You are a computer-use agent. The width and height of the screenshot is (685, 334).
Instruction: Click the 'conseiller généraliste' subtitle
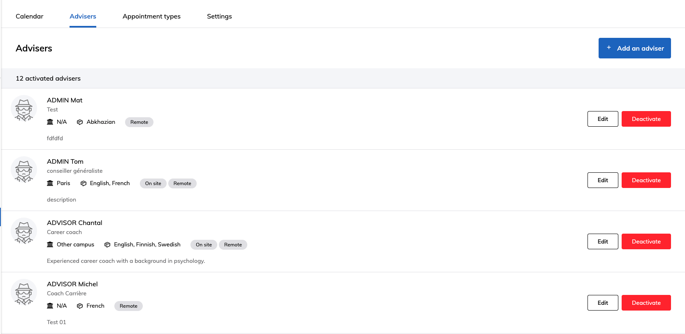pyautogui.click(x=74, y=171)
